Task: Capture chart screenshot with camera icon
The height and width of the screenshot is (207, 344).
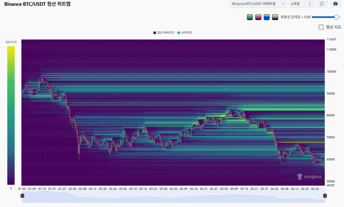Action: pos(335,4)
